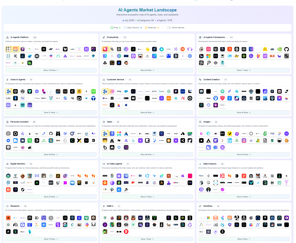Open the green 'G' icon in Images
The height and width of the screenshot is (243, 296).
pyautogui.click(x=265, y=134)
